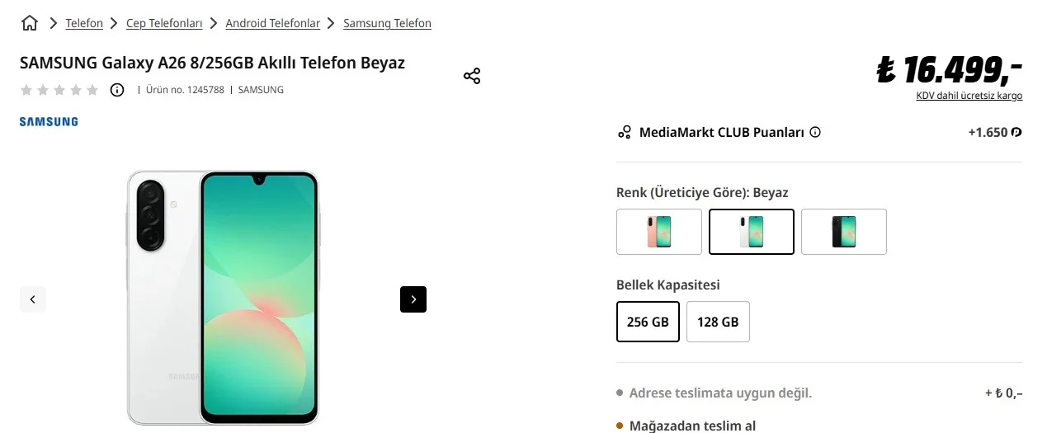This screenshot has width=1047, height=433.
Task: Click KDV dahil ücretsiz kargo link
Action: pos(969,96)
